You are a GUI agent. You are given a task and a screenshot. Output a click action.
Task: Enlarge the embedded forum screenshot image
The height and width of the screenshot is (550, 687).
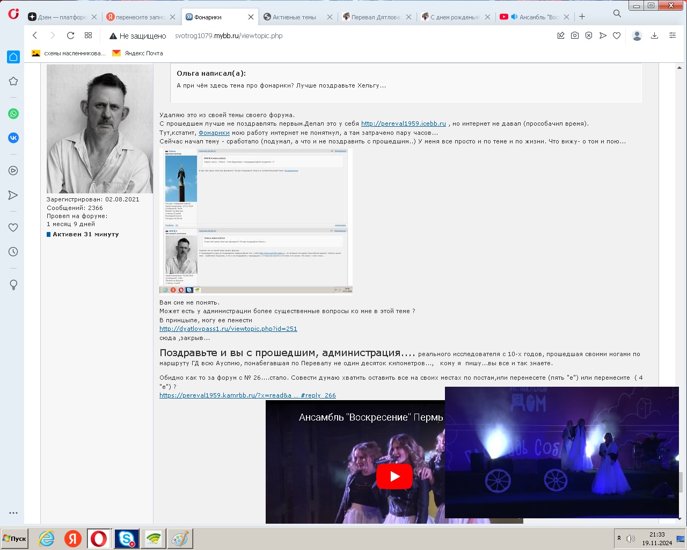pyautogui.click(x=256, y=221)
